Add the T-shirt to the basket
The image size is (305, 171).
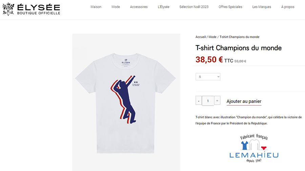[x=244, y=101]
